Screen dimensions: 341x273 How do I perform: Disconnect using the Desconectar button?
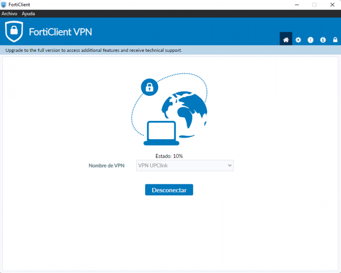169,190
